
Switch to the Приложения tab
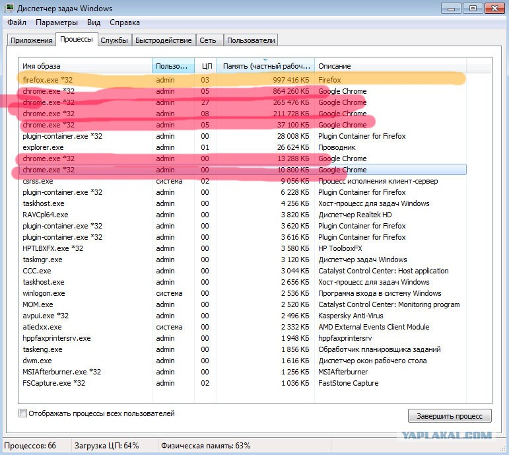pos(32,40)
